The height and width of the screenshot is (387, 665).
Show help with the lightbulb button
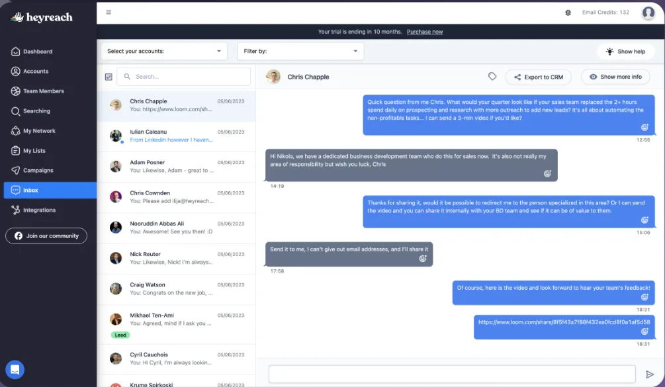(x=625, y=52)
